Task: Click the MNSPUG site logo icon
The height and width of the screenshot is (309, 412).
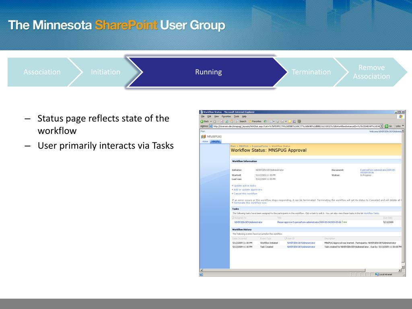Action: click(203, 136)
